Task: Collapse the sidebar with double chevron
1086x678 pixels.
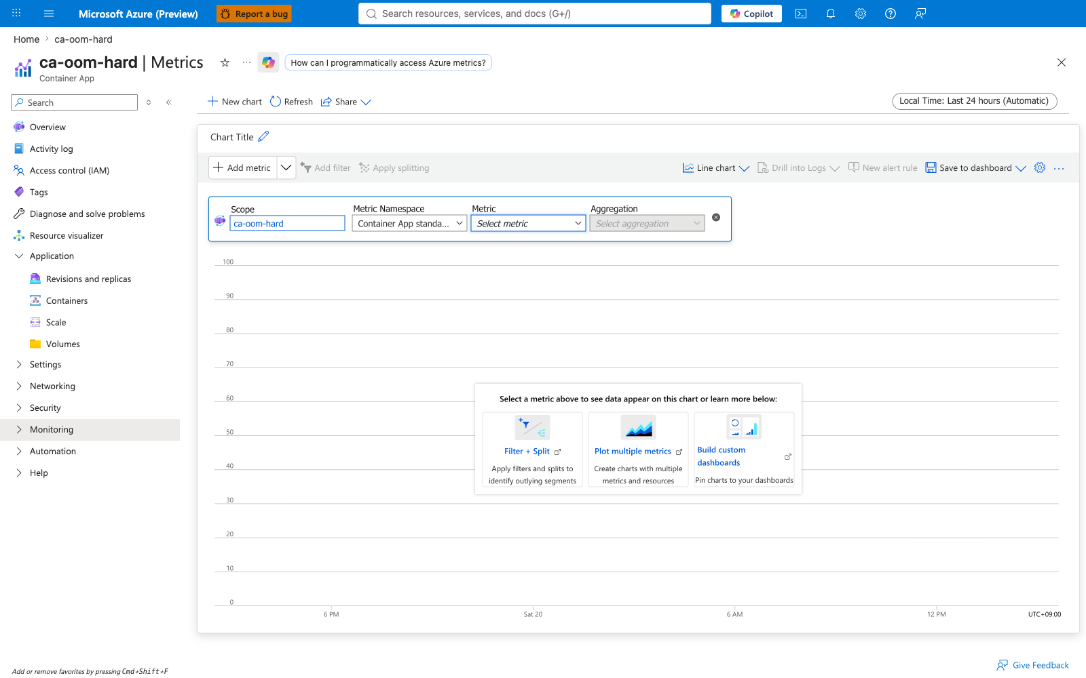Action: [x=169, y=102]
